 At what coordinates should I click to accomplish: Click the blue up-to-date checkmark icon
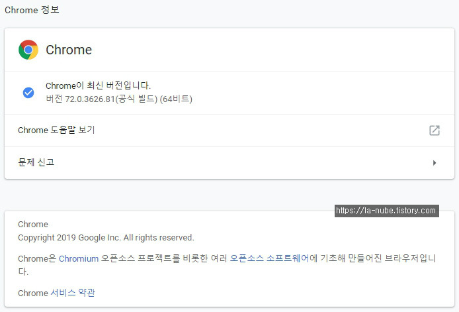[28, 93]
